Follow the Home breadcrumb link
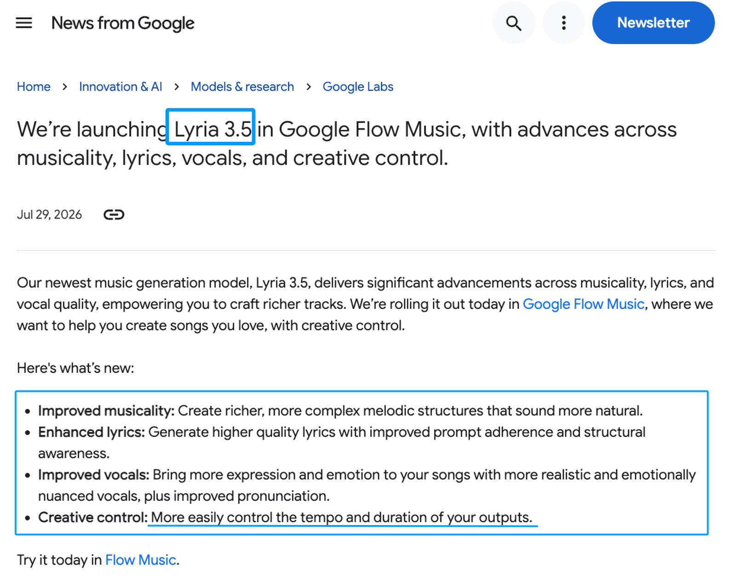 tap(34, 87)
